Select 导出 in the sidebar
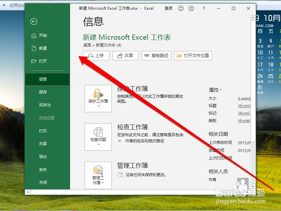Screen dimensions: 281x211 click(x=47, y=156)
